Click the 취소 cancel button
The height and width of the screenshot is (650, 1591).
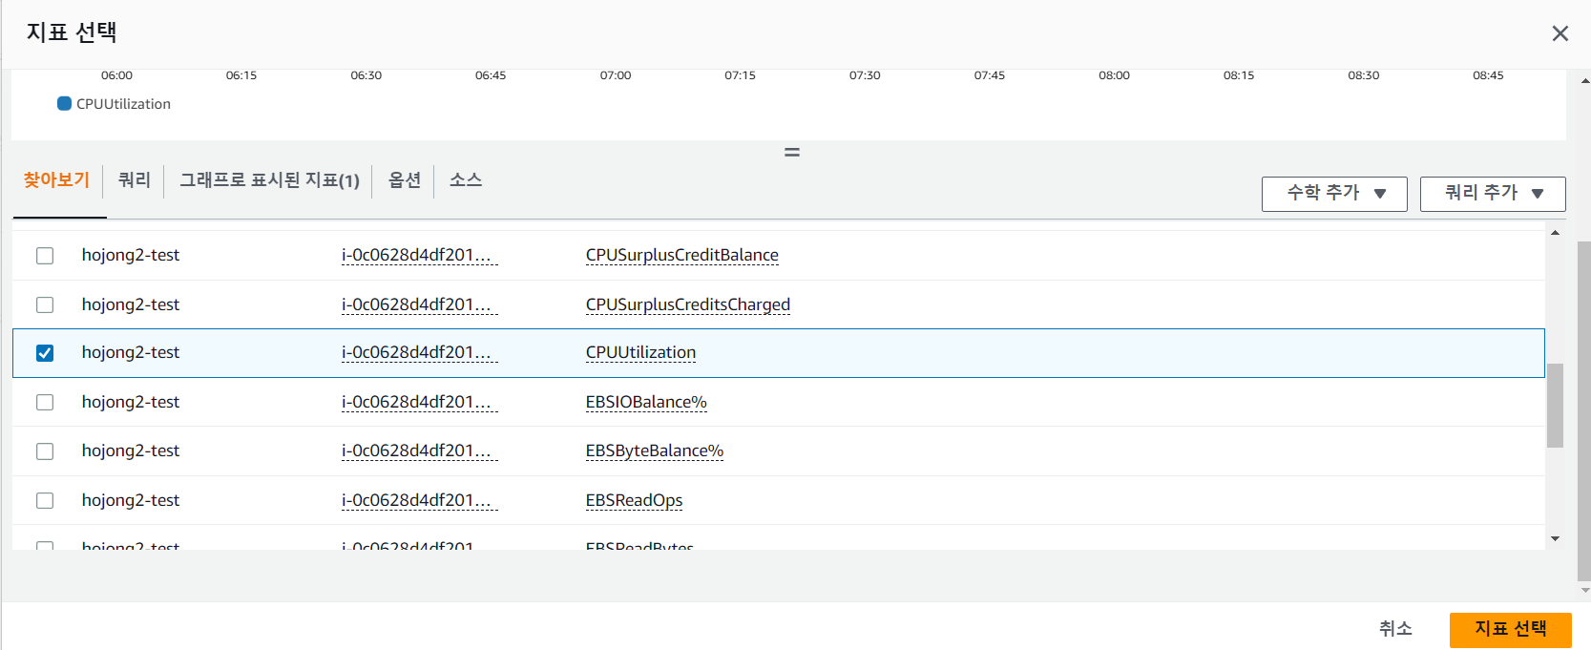click(1395, 629)
